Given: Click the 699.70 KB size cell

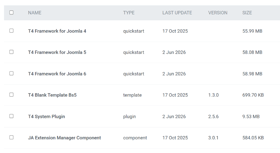Looking at the screenshot, I should [x=253, y=95].
